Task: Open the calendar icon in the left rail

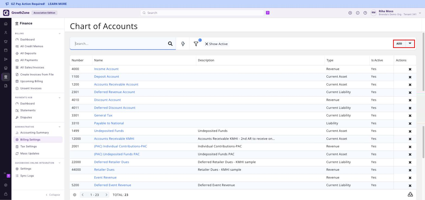Action: (x=6, y=50)
